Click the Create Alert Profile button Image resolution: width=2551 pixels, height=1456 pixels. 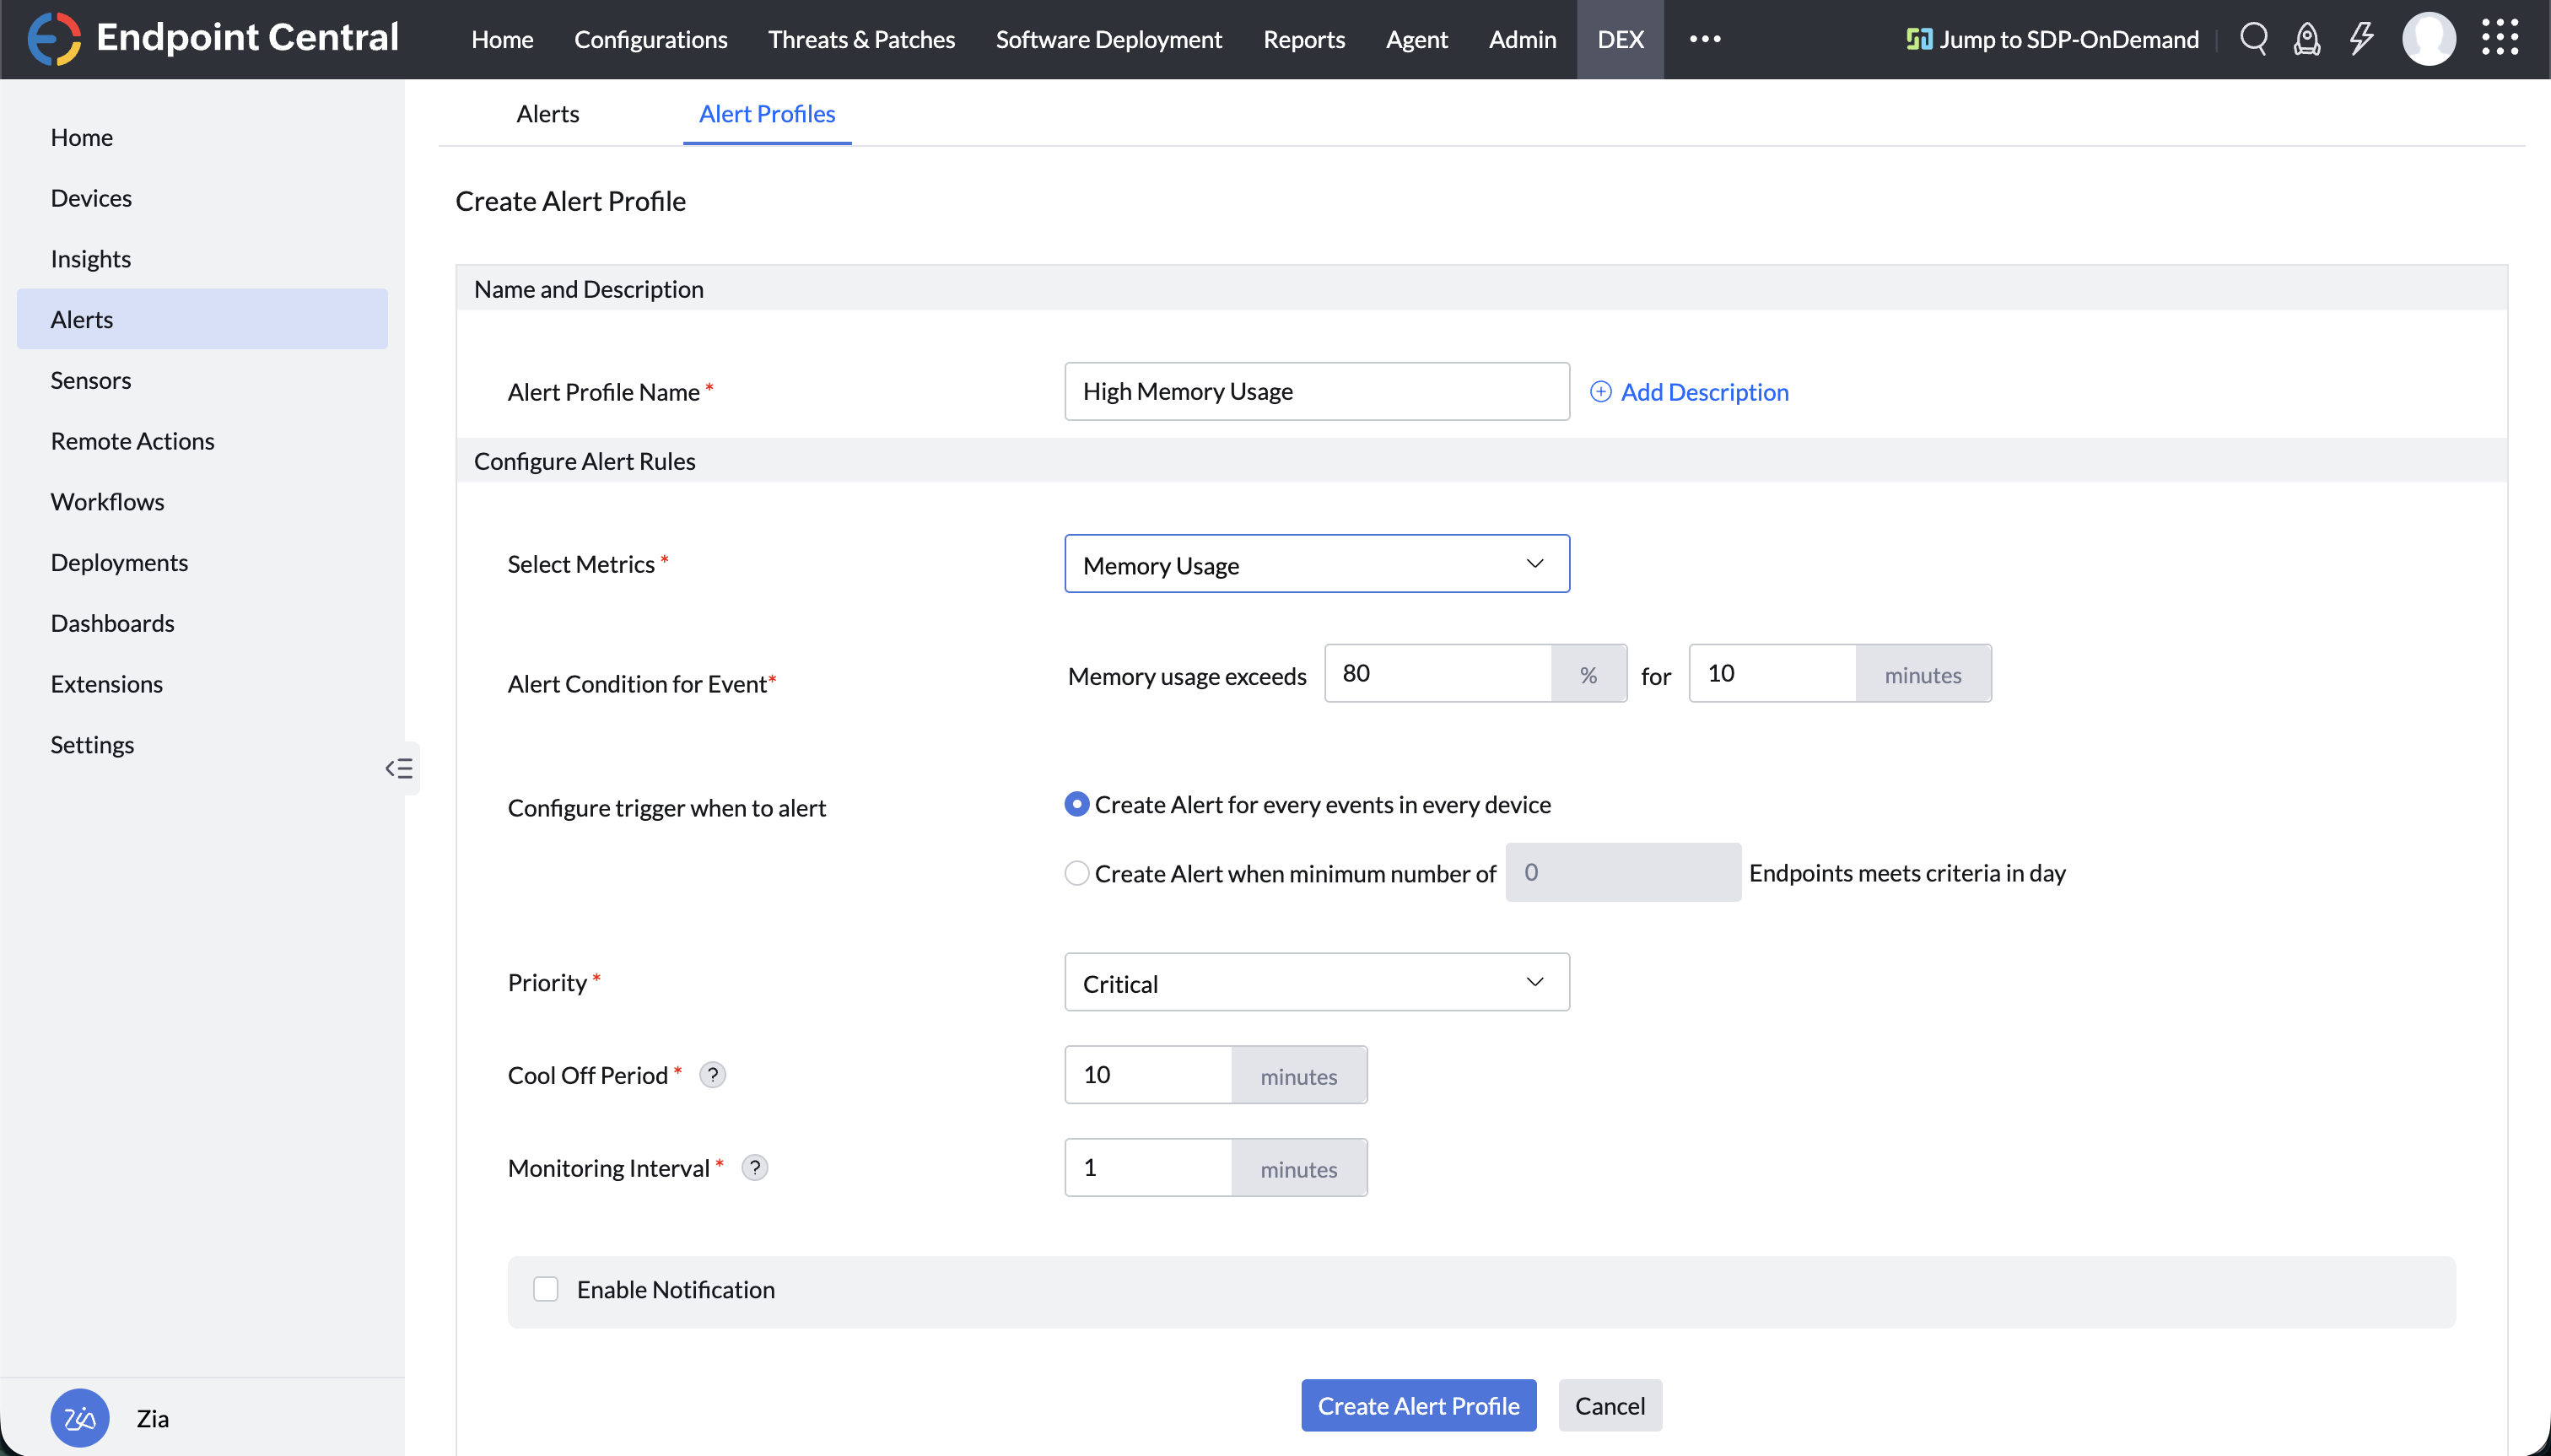pyautogui.click(x=1418, y=1405)
